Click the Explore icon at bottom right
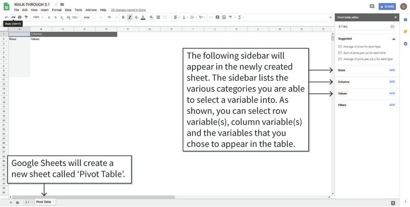Viewport: 410px width, 207px height. 393,203
